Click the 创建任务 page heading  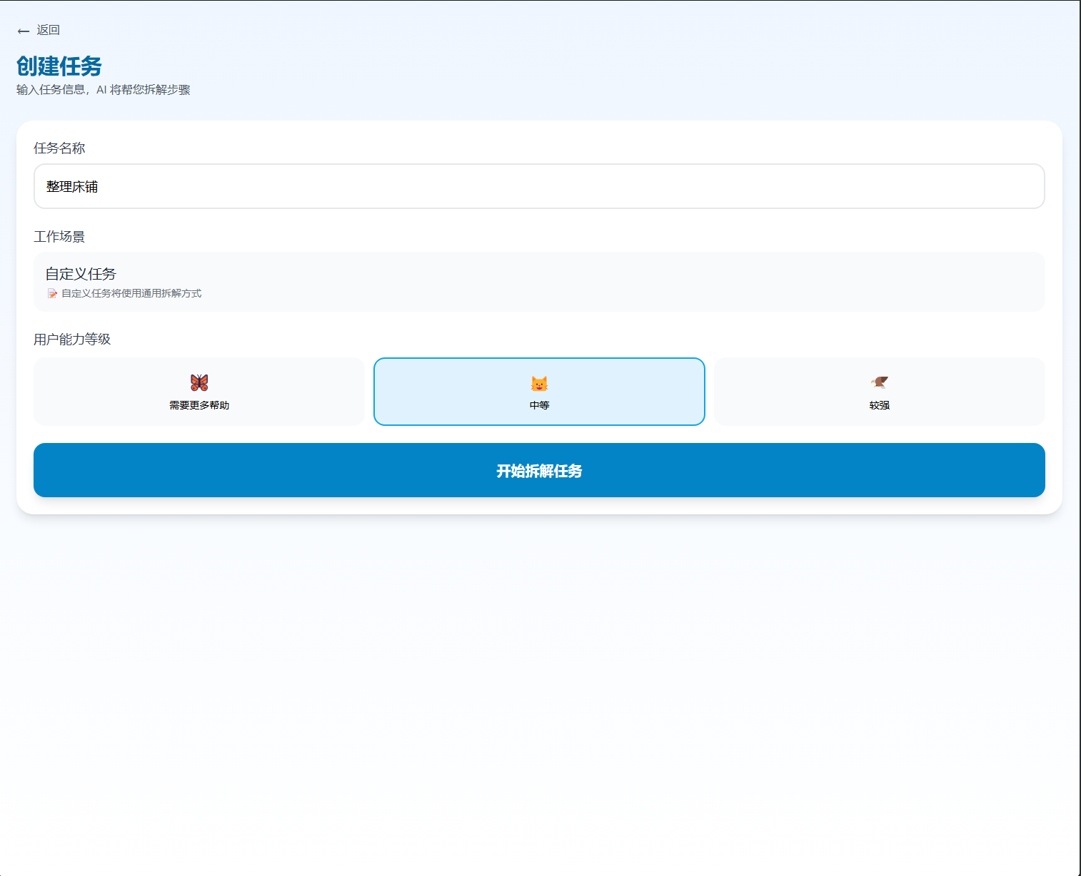click(x=59, y=66)
